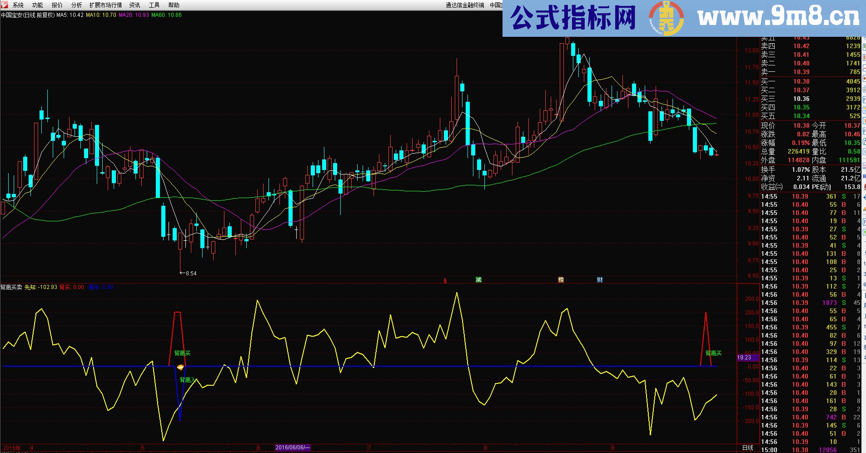Image resolution: width=866 pixels, height=453 pixels.
Task: Click the 9m8.cn coin logo
Action: (x=666, y=18)
